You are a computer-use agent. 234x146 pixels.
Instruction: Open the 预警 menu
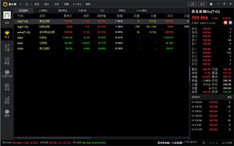pos(66,4)
